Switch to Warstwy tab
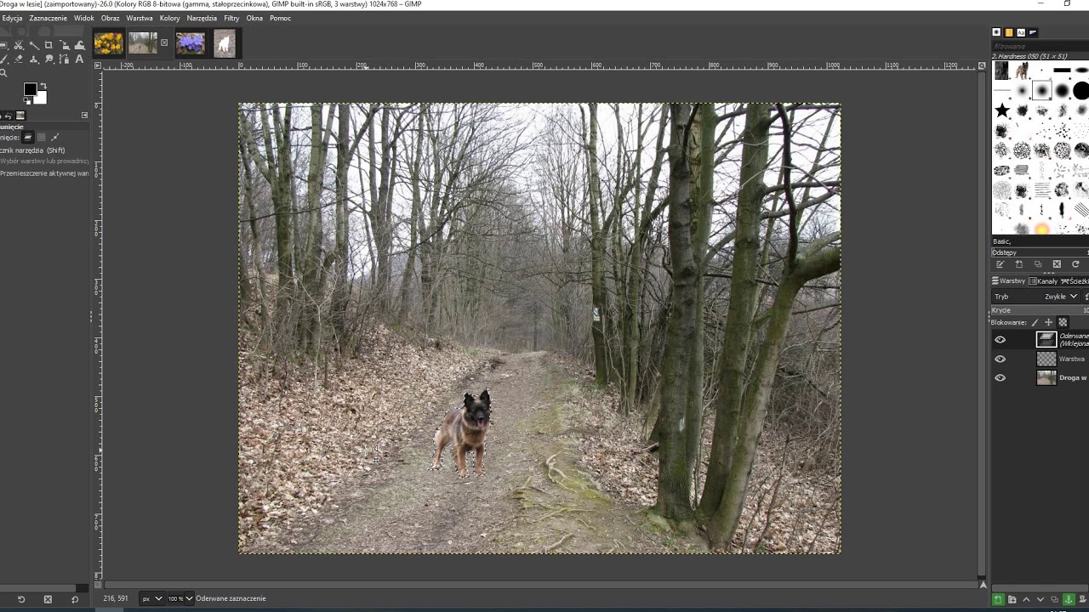 (1009, 280)
